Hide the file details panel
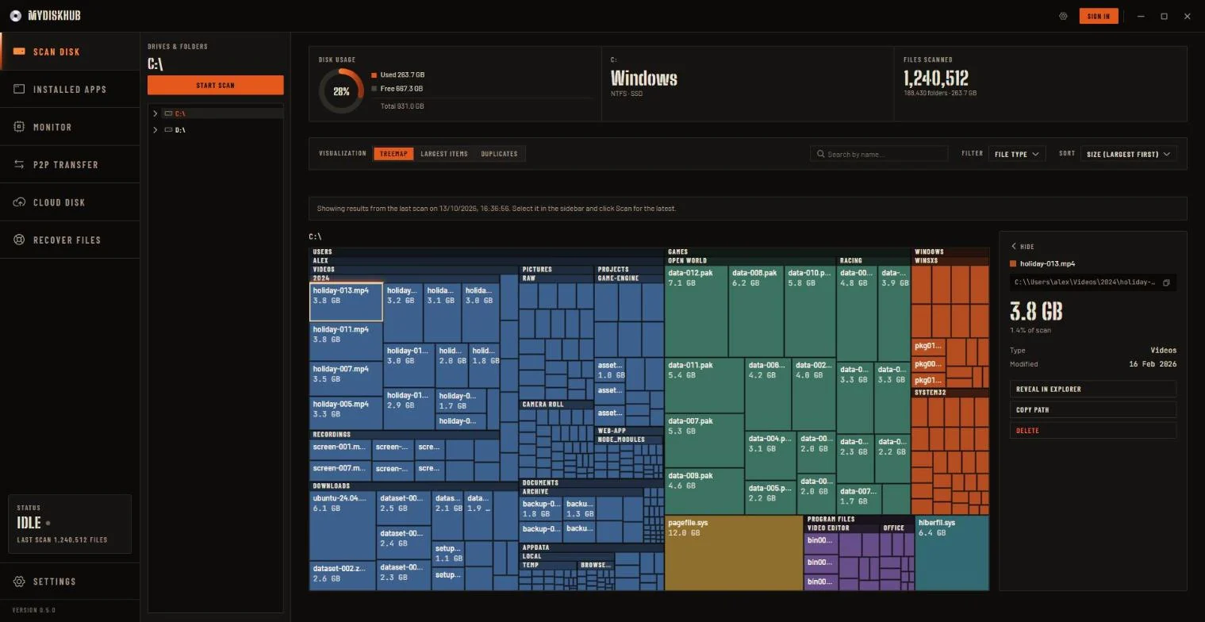The image size is (1205, 622). (x=1023, y=247)
